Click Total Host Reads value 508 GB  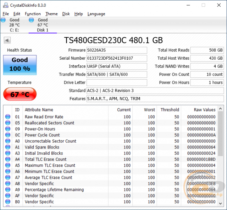point(207,50)
